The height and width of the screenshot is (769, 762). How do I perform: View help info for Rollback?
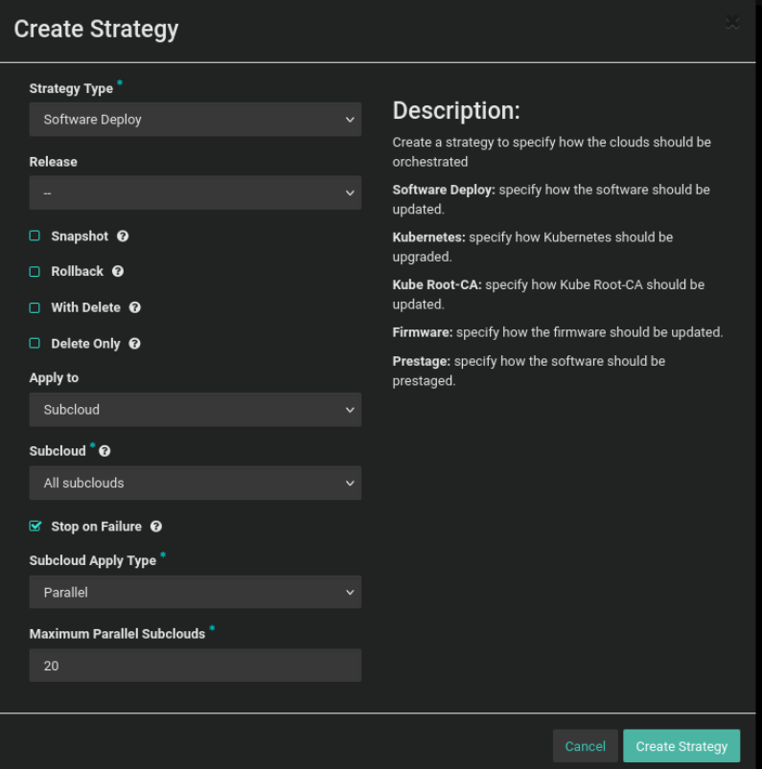click(x=118, y=271)
